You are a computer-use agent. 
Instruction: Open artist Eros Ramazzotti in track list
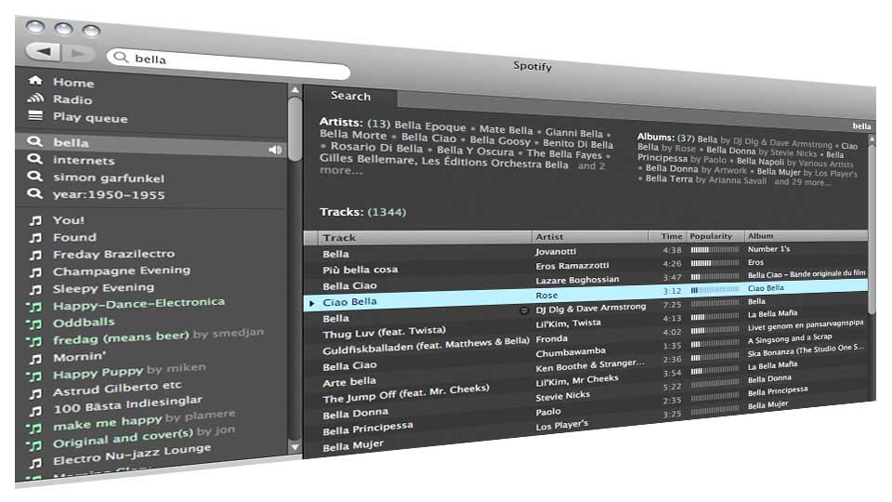tap(571, 266)
